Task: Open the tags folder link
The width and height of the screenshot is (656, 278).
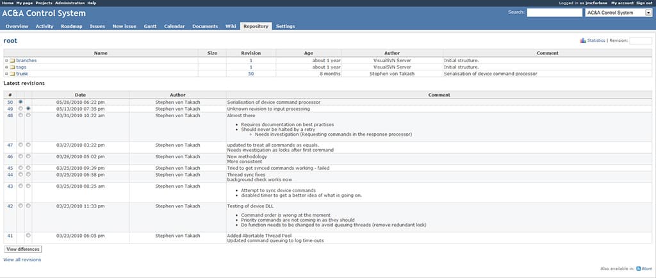Action: (21, 67)
